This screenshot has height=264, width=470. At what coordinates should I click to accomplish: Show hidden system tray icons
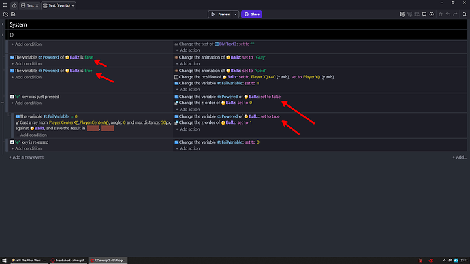point(444,260)
